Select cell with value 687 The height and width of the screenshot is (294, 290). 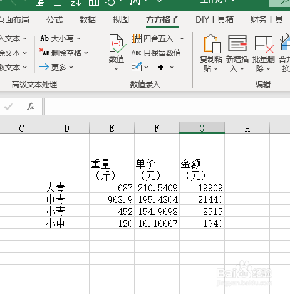coord(111,187)
